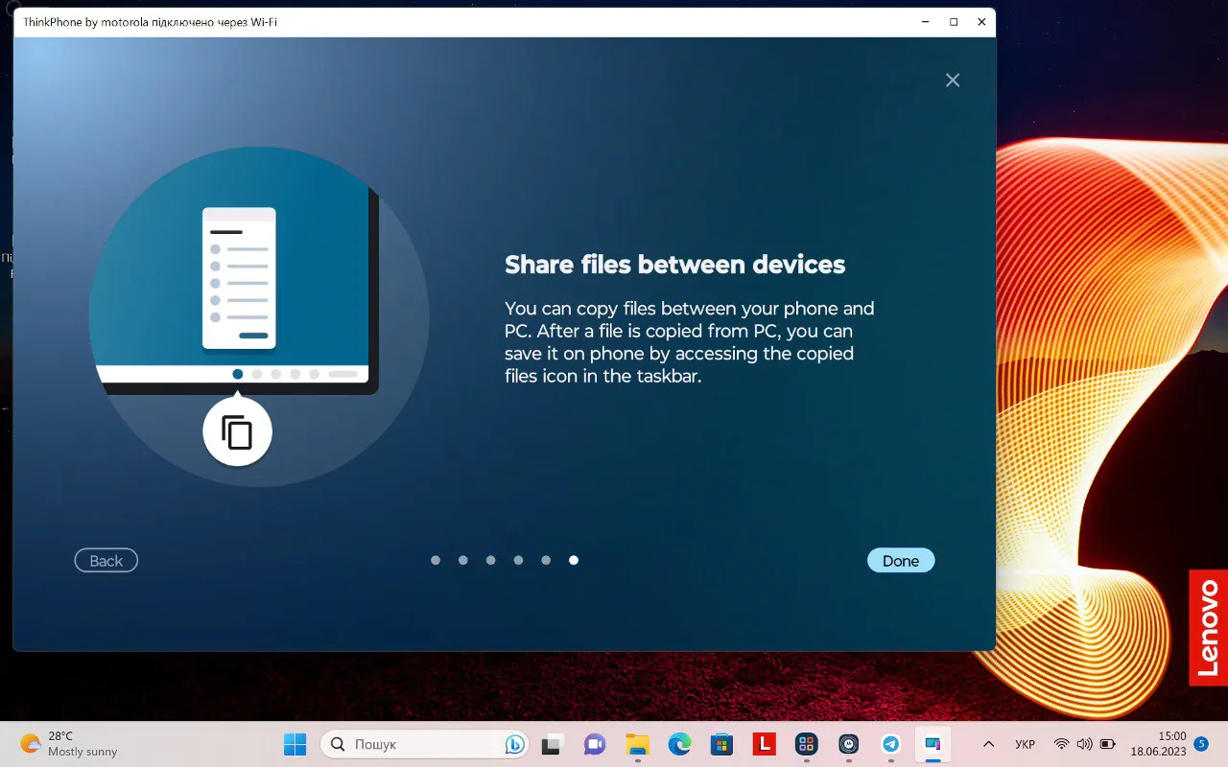
Task: Open the notification badge showing 5
Action: point(1201,744)
